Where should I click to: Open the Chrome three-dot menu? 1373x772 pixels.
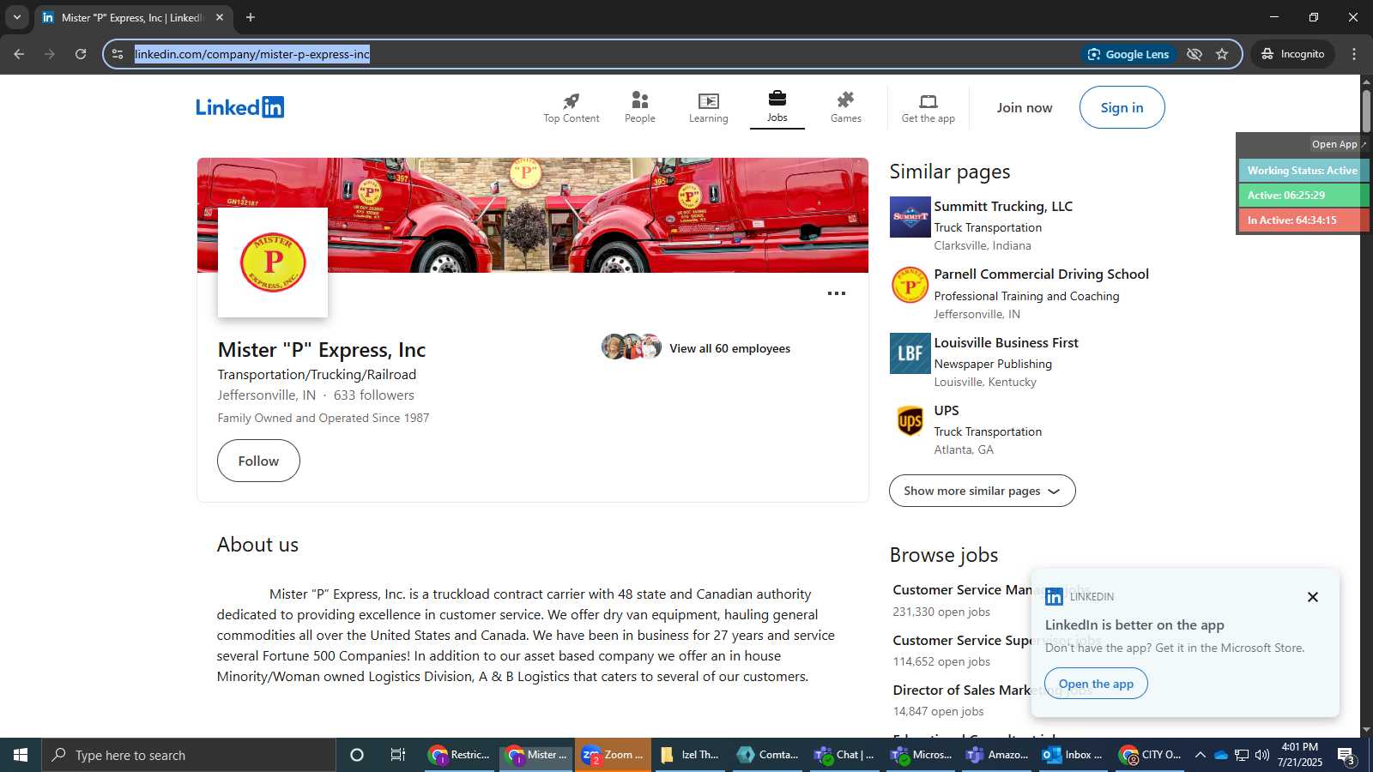click(x=1354, y=54)
